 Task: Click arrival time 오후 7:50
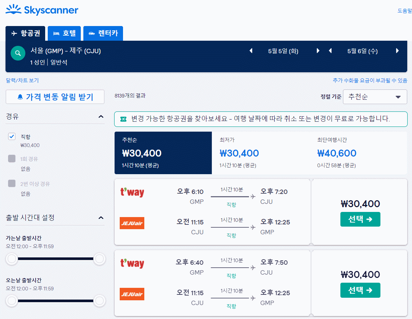274,262
